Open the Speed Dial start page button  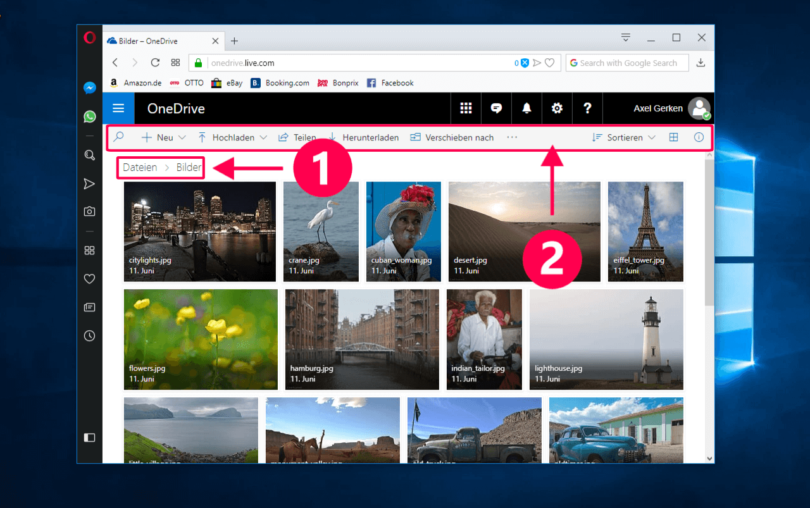coord(175,63)
